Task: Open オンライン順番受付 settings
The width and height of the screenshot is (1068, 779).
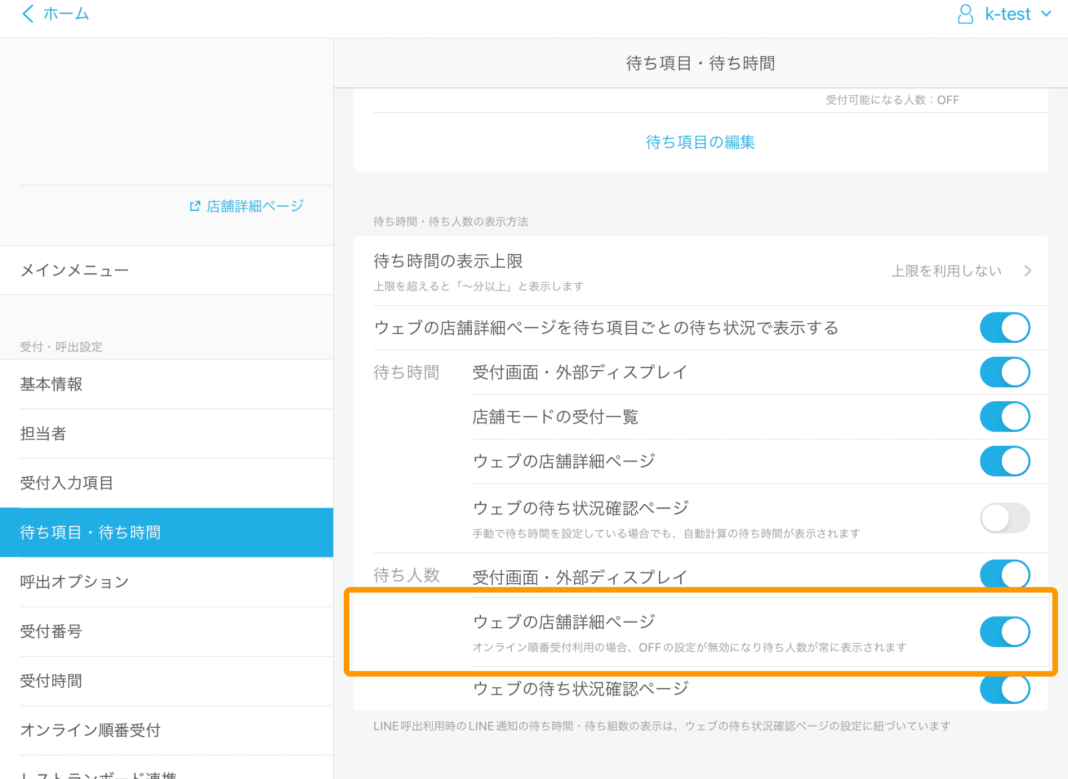Action: (167, 730)
